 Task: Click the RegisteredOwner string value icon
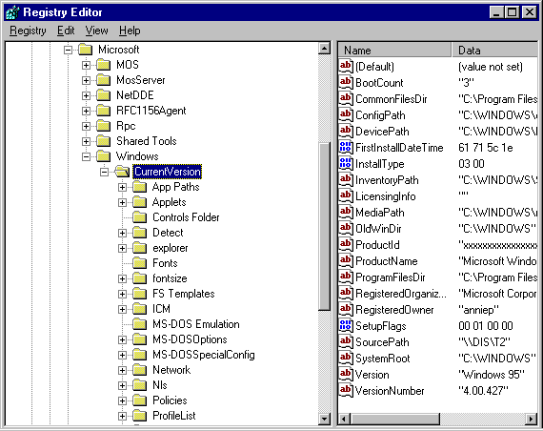pos(346,310)
